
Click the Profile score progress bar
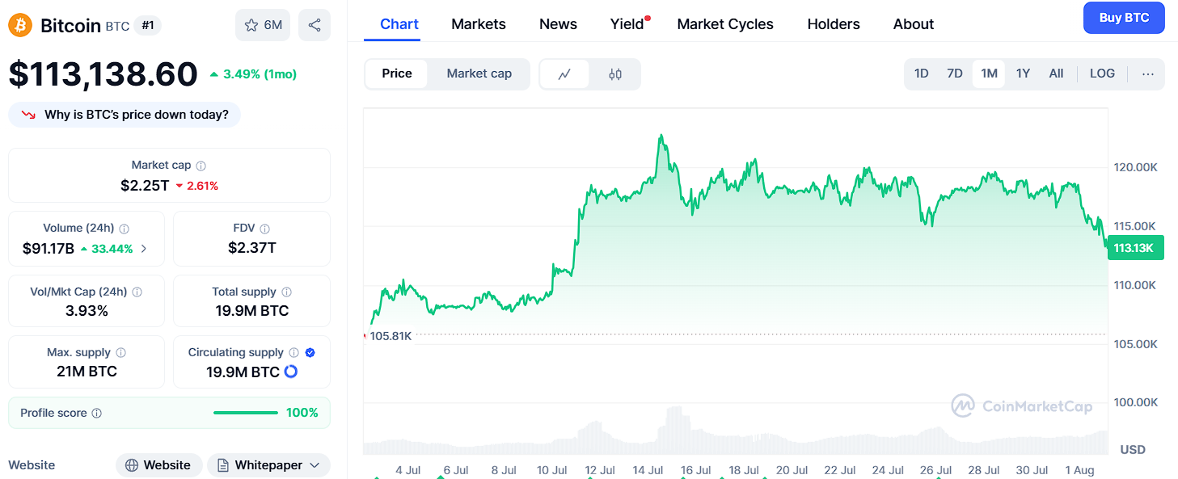tap(246, 413)
